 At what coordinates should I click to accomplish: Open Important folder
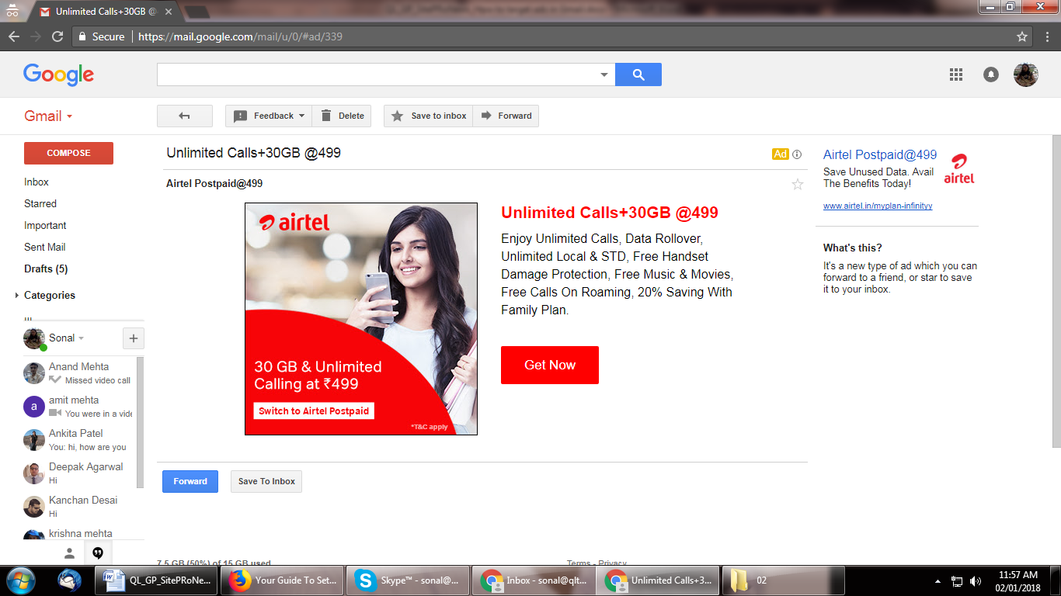pos(45,226)
